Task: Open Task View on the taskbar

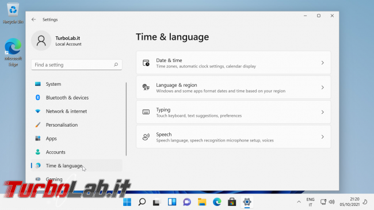Action: [x=157, y=202]
